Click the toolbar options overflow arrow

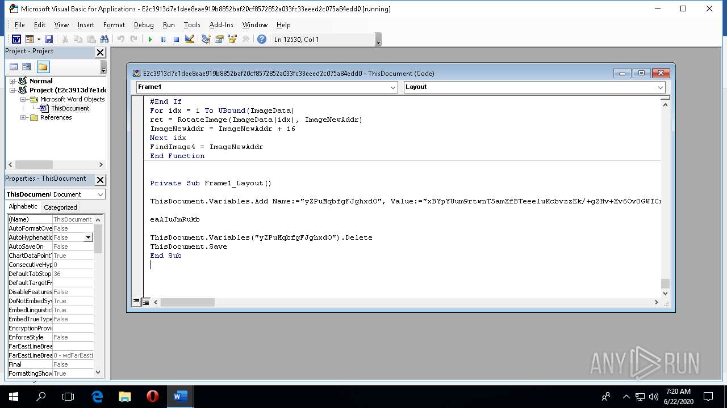point(378,40)
